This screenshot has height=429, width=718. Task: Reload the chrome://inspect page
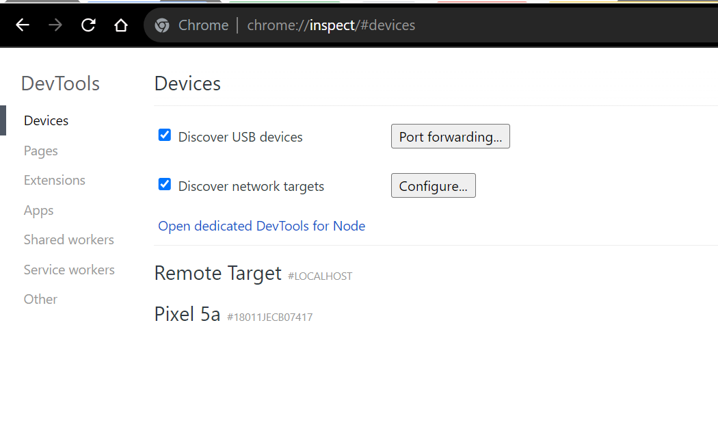coord(88,25)
